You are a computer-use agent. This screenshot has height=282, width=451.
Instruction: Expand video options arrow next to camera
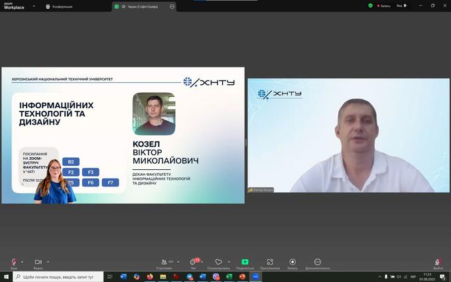click(48, 261)
